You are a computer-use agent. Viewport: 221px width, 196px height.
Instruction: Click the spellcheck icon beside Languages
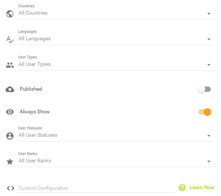coord(10,39)
